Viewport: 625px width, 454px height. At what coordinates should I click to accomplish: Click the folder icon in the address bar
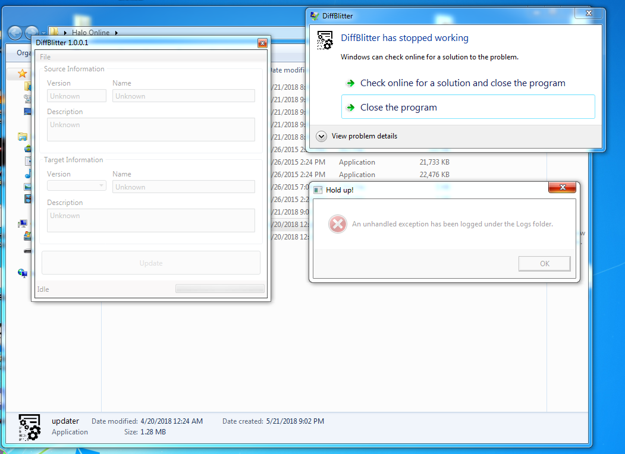(54, 31)
